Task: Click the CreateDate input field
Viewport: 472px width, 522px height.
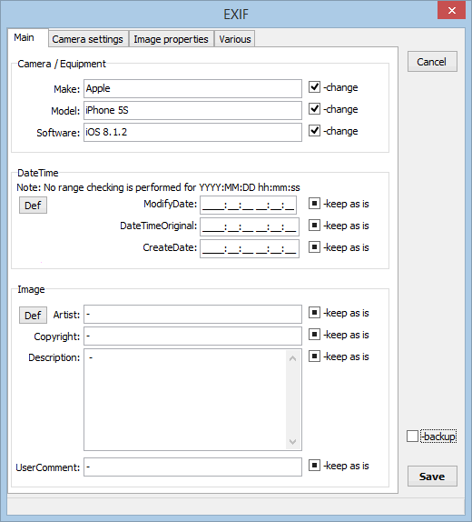Action: tap(250, 248)
